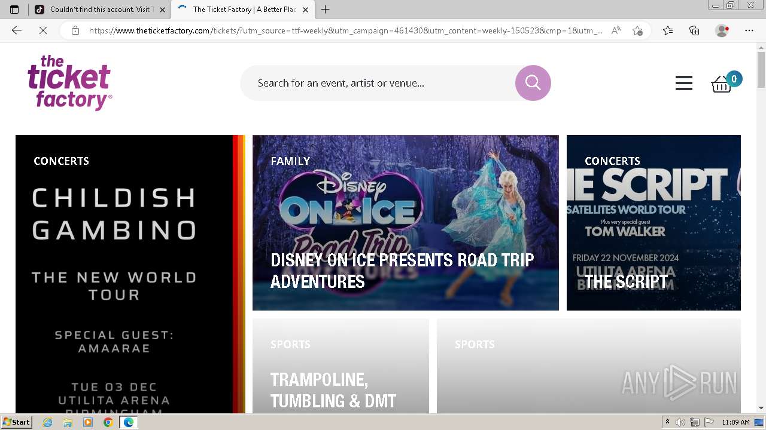
Task: Stop the page loading
Action: pyautogui.click(x=42, y=30)
